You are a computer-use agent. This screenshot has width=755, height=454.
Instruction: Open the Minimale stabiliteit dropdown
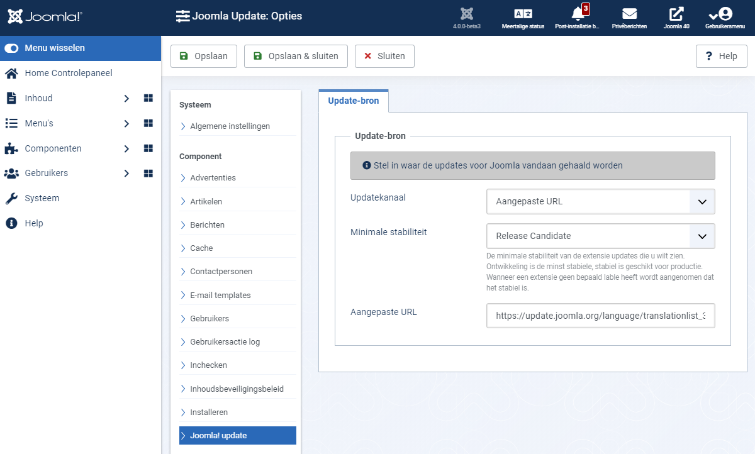pos(600,236)
